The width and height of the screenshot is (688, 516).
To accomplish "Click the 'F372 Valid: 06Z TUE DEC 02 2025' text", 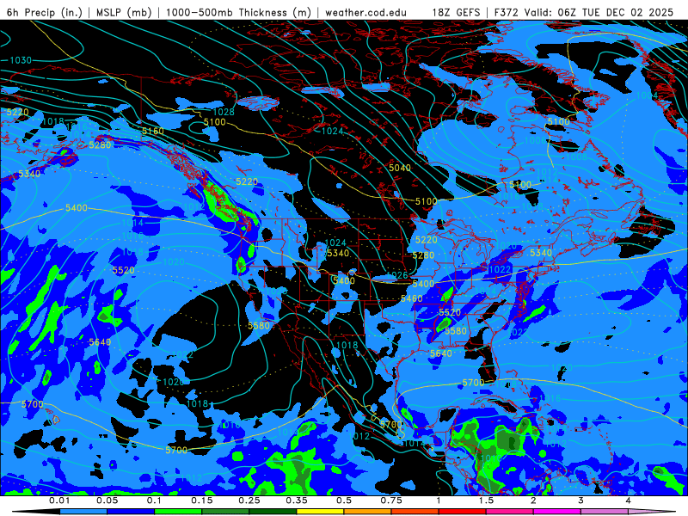I will point(584,12).
